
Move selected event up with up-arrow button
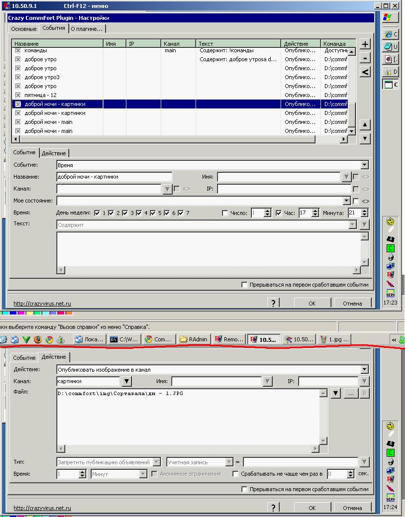click(x=365, y=125)
